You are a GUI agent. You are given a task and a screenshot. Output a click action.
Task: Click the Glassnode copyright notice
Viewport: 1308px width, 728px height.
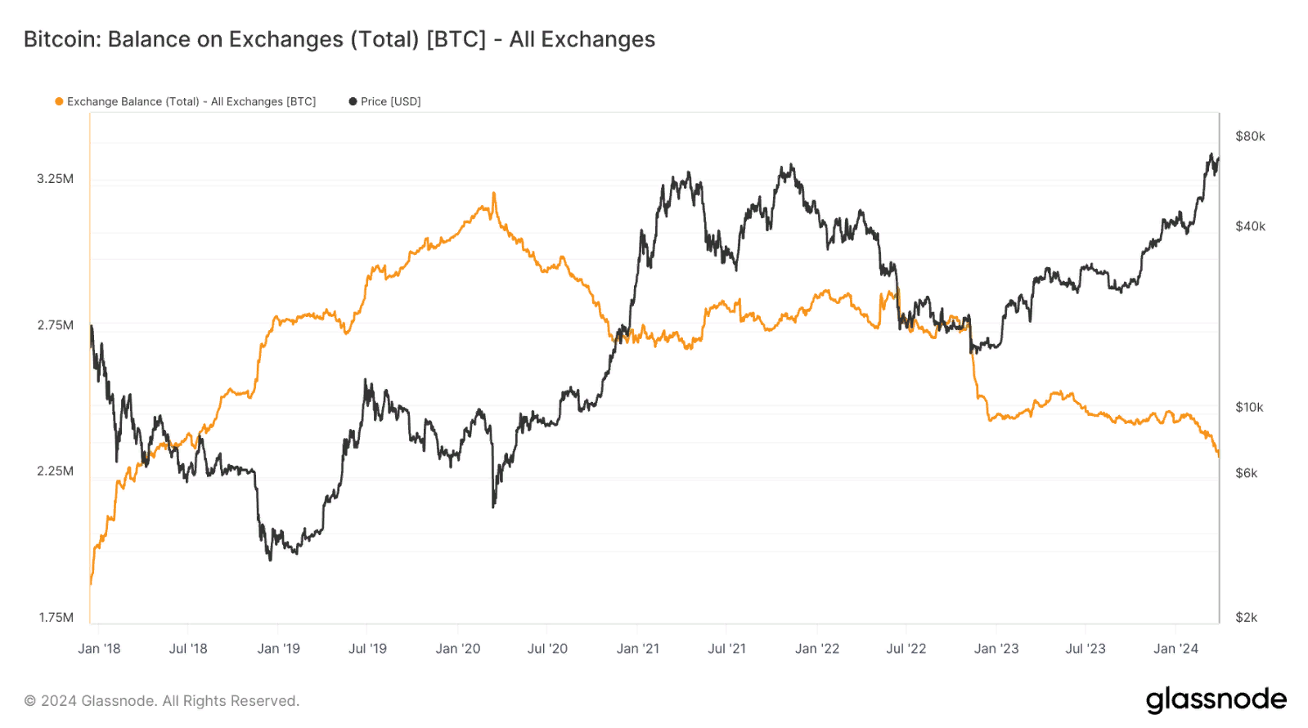click(x=161, y=701)
